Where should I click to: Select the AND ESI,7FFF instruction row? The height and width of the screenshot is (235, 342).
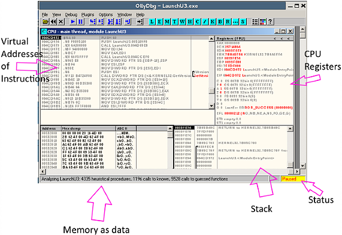coord(125,106)
